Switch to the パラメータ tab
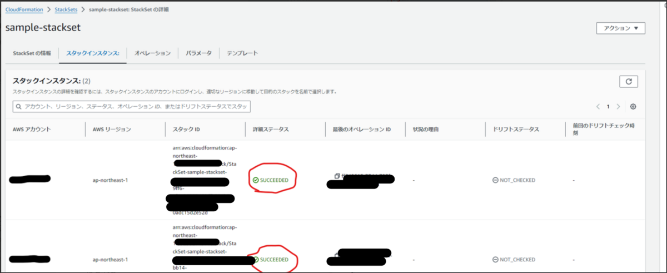This screenshot has width=667, height=273. [x=198, y=53]
